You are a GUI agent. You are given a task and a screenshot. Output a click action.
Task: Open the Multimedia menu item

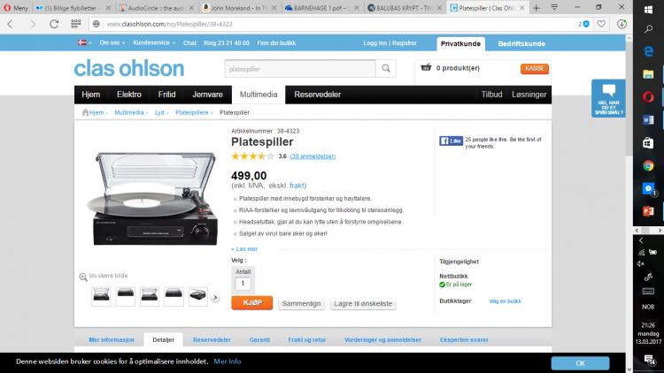click(x=259, y=95)
